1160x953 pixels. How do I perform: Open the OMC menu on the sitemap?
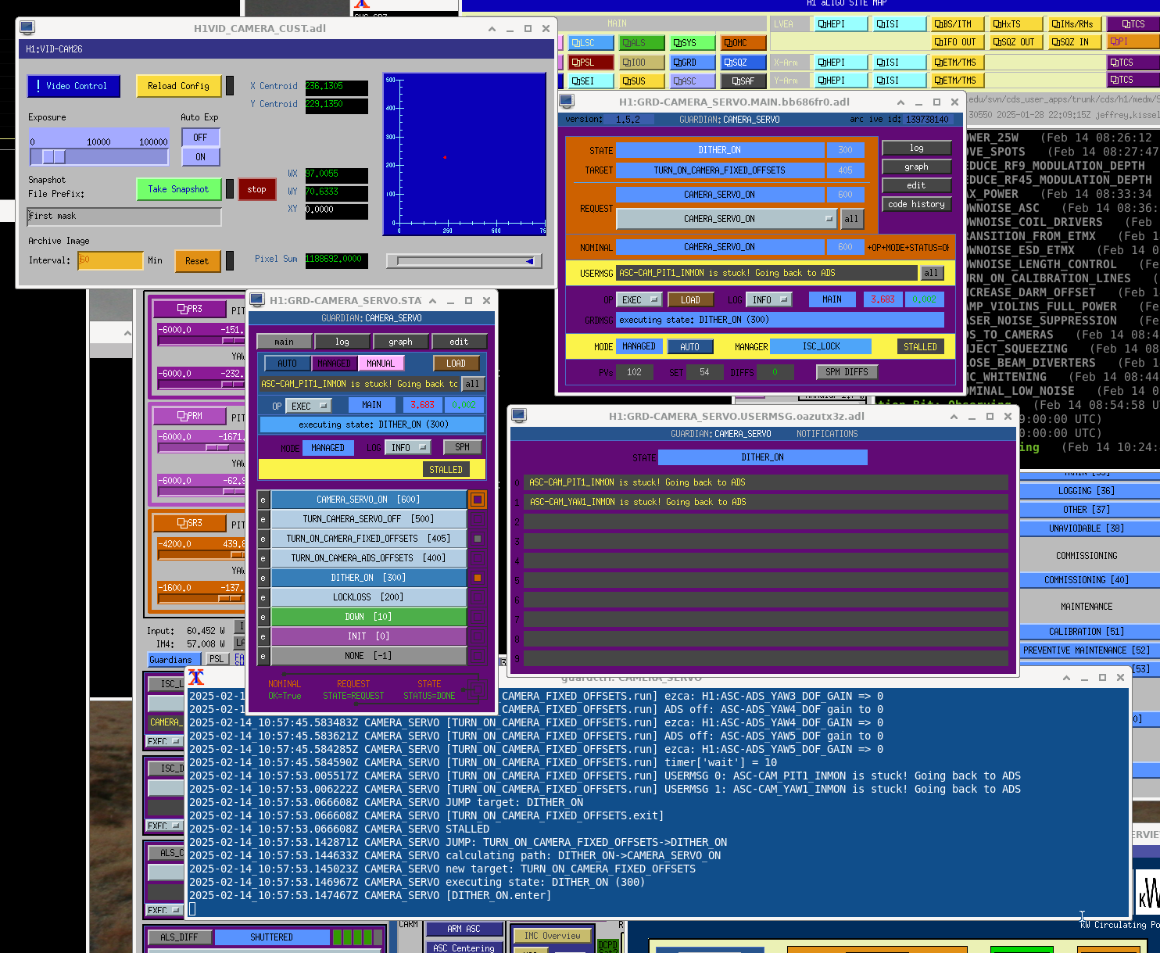click(x=743, y=43)
